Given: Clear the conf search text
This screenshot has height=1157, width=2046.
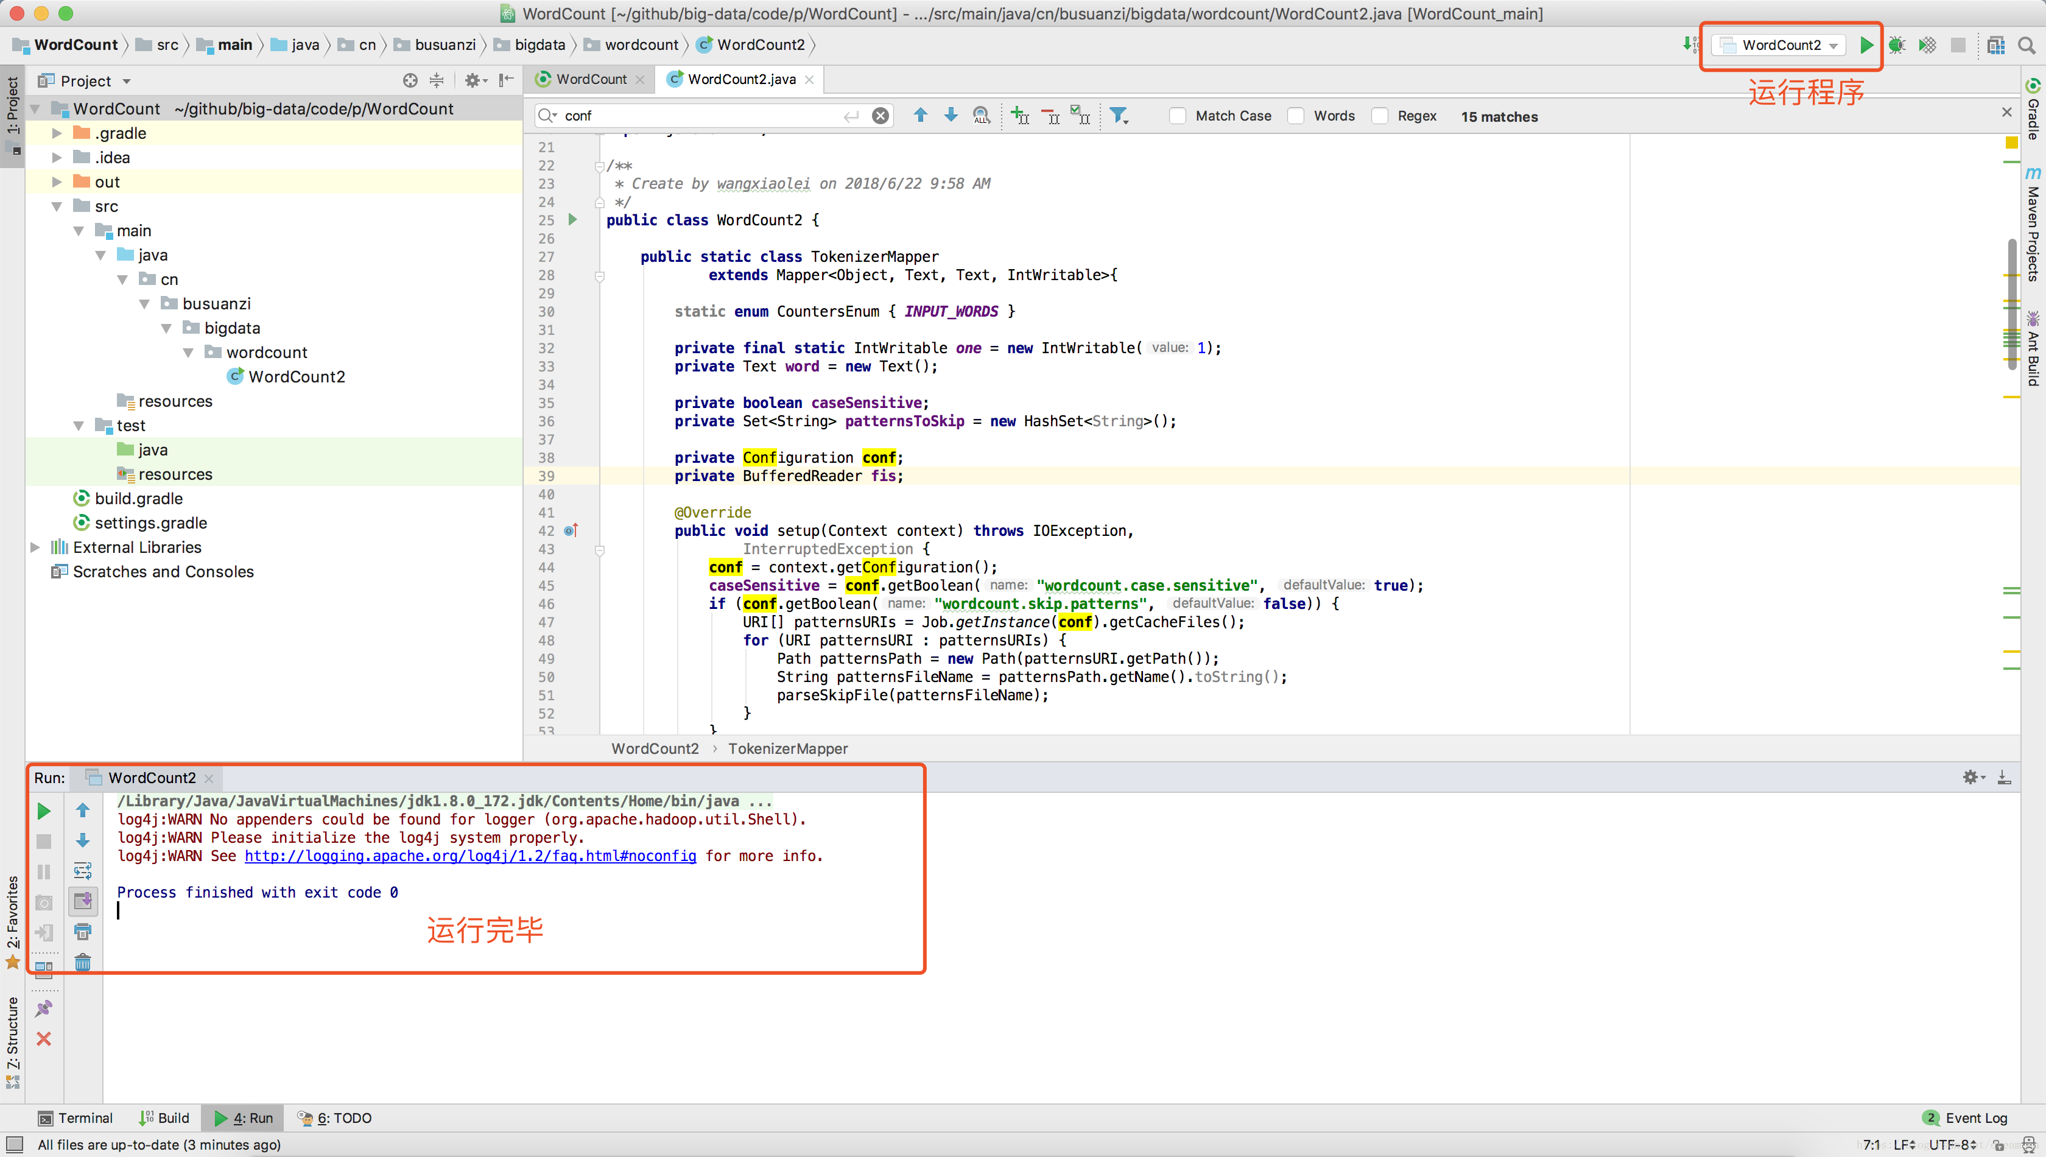Looking at the screenshot, I should [881, 116].
